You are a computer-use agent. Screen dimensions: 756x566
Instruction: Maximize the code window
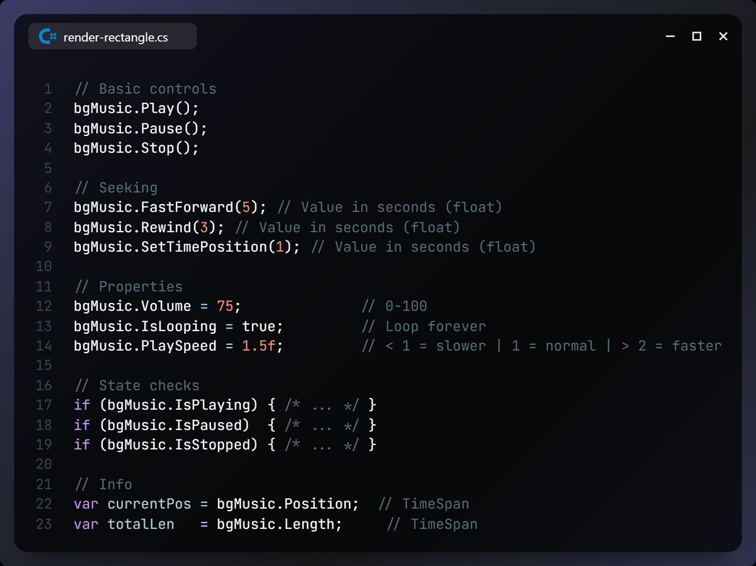coord(697,37)
